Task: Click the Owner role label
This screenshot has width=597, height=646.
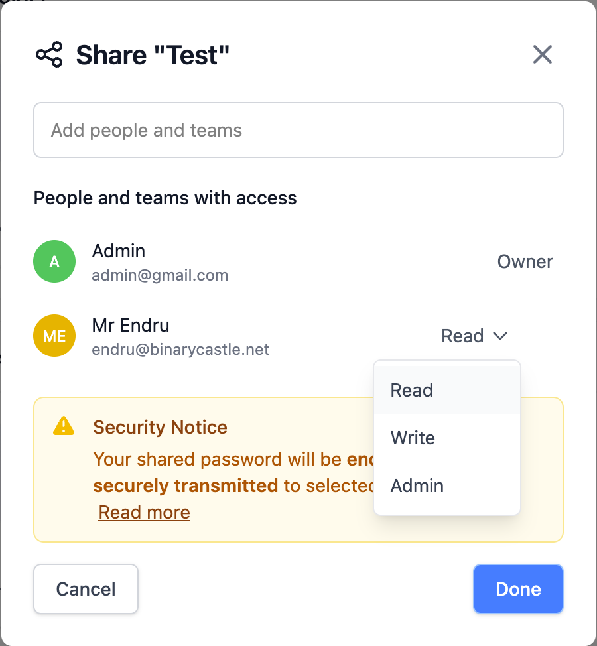Action: pyautogui.click(x=525, y=261)
